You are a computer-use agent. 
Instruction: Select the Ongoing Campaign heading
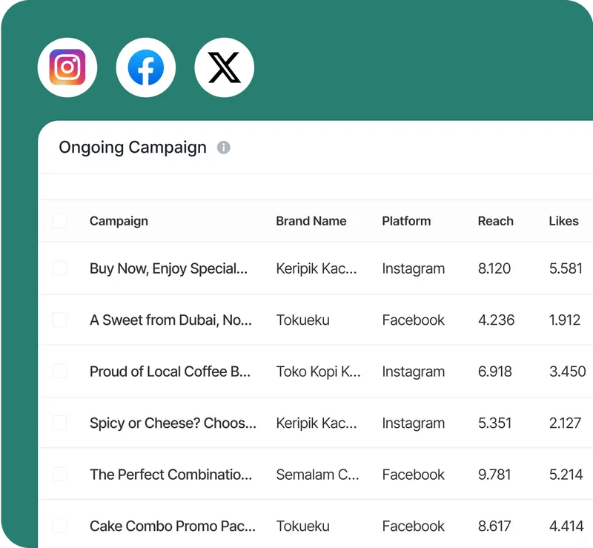(133, 148)
